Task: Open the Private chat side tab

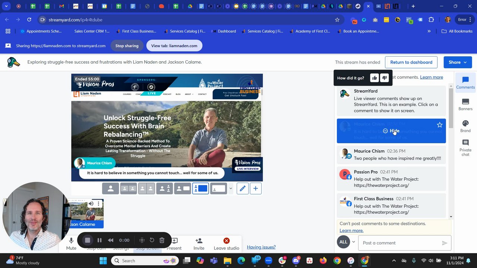Action: (x=465, y=148)
